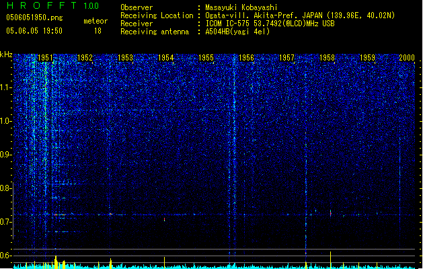
Task: Click the kHz axis unit label
Action: (x=6, y=54)
